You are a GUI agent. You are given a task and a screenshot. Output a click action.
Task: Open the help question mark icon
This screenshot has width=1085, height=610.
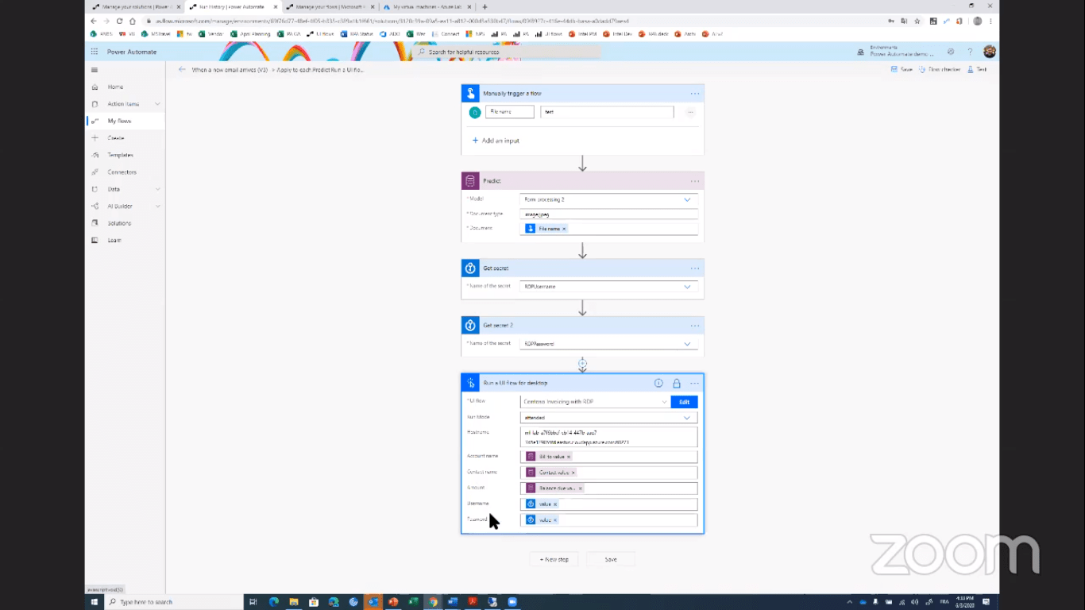[970, 52]
